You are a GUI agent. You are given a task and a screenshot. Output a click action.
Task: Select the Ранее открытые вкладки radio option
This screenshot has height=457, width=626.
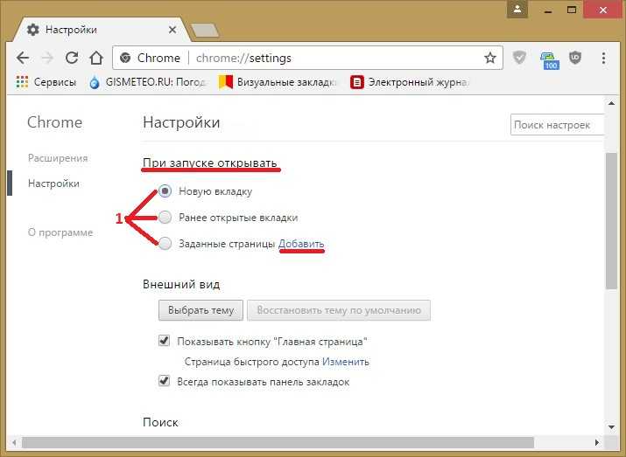point(165,218)
